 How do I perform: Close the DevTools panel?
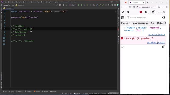[164, 12]
